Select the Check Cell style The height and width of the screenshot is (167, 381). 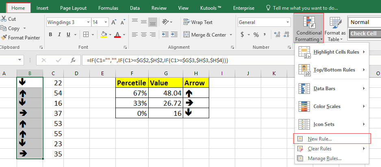click(x=364, y=34)
